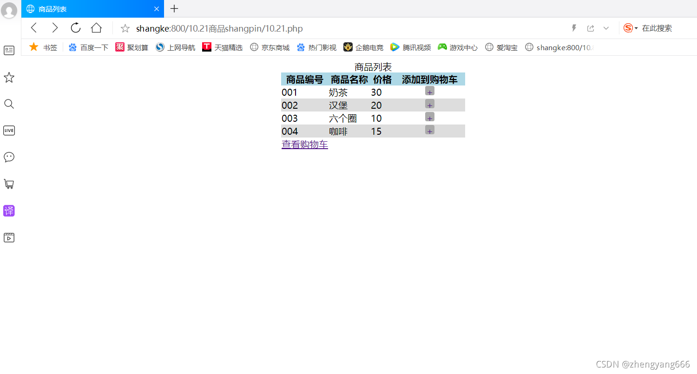Open the 上网导航 bookmark
The image size is (697, 374).
(x=175, y=47)
